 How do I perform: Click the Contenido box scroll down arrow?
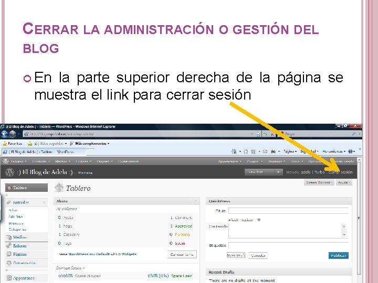coord(344,235)
